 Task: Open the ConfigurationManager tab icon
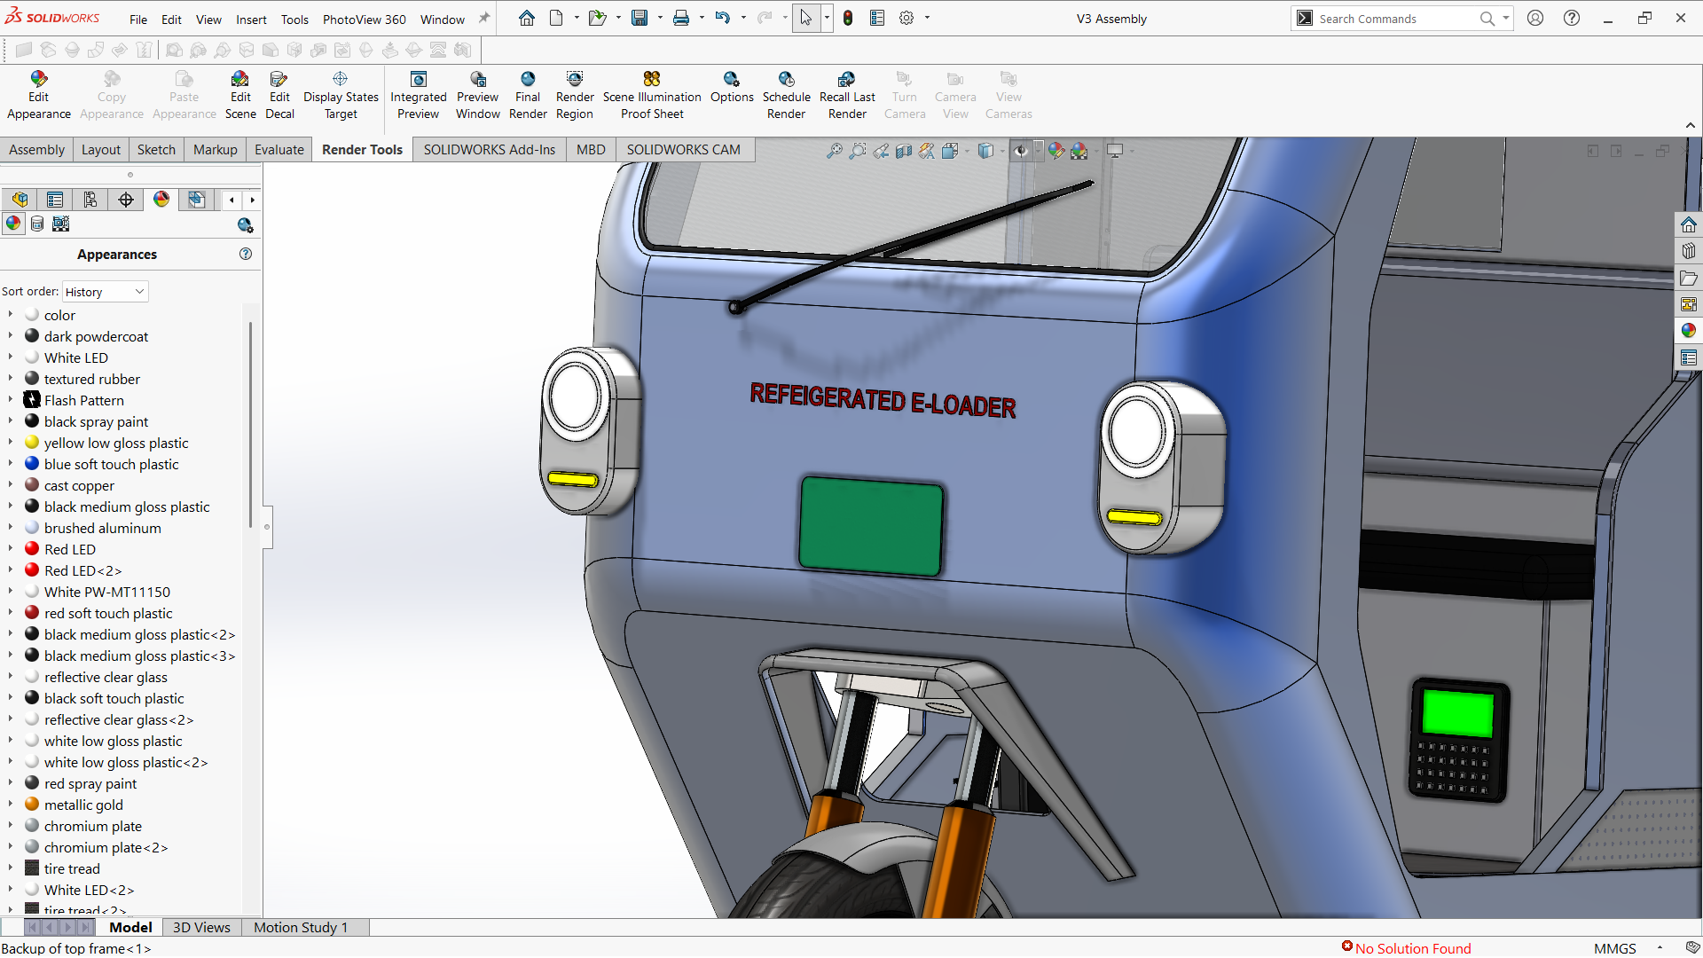point(90,200)
